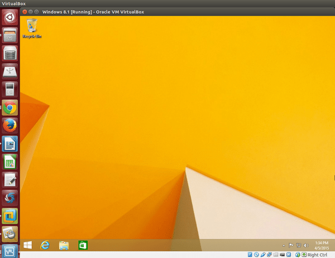
Task: Click VirtualBox shared folders indicator
Action: tap(276, 254)
